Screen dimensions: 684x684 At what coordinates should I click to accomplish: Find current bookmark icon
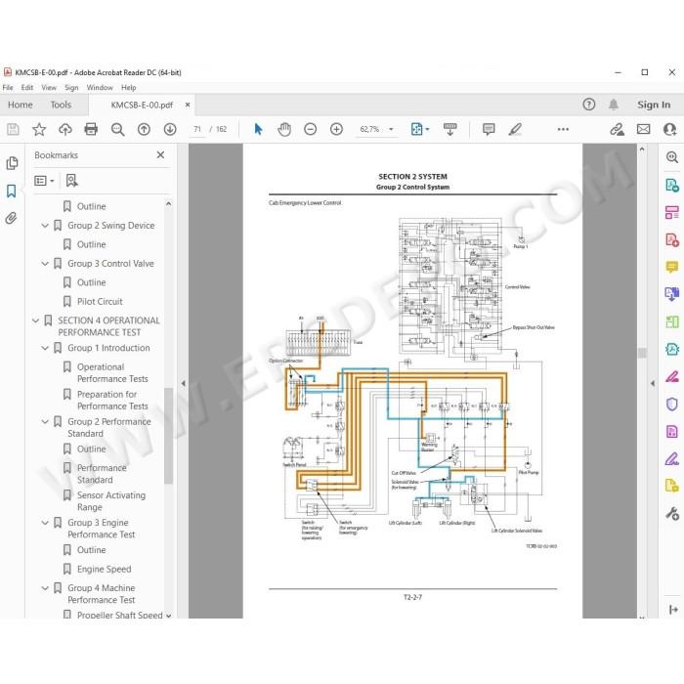[x=71, y=181]
